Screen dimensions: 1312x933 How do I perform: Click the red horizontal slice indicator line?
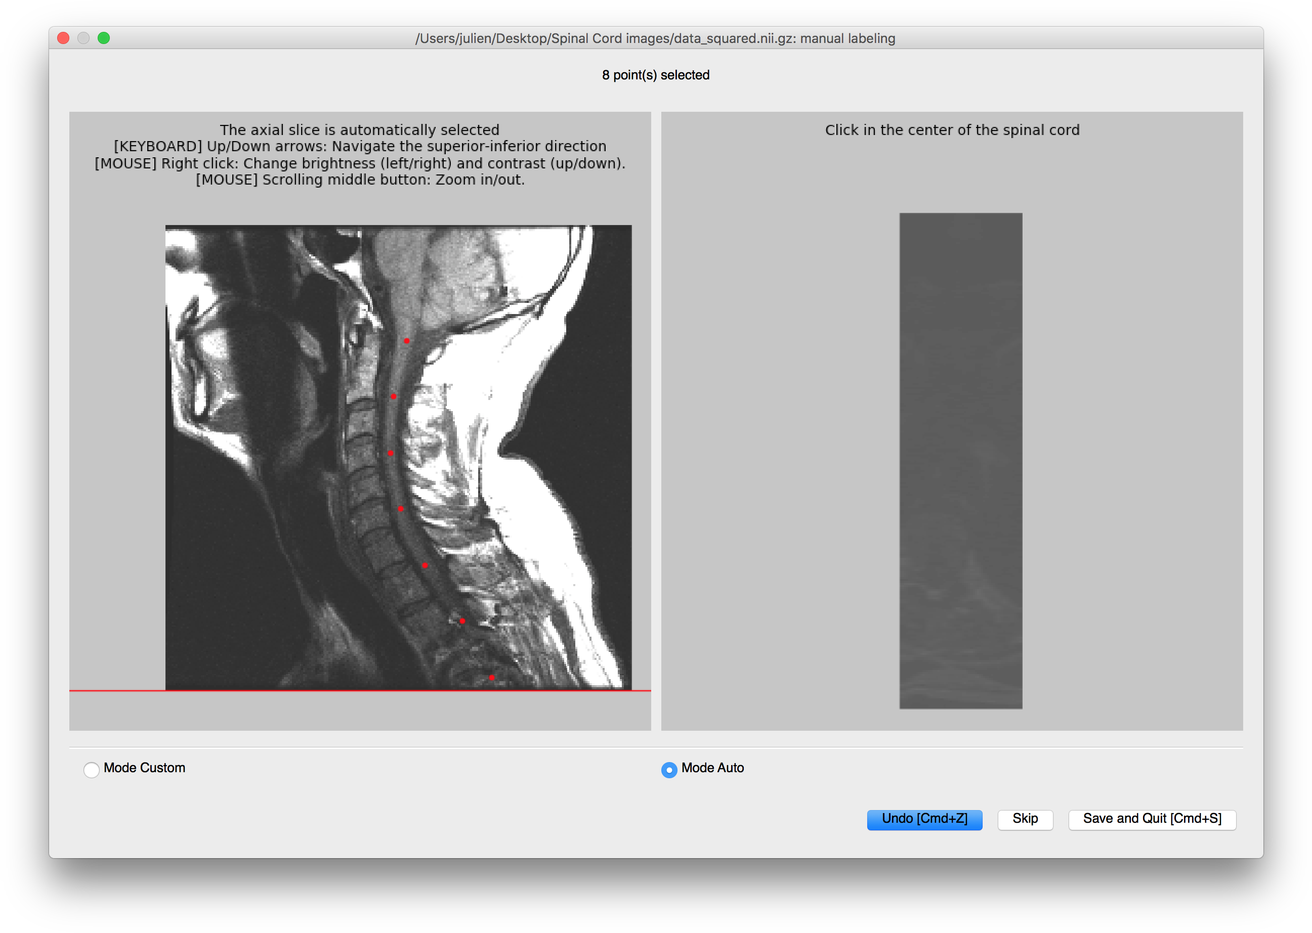(x=115, y=691)
